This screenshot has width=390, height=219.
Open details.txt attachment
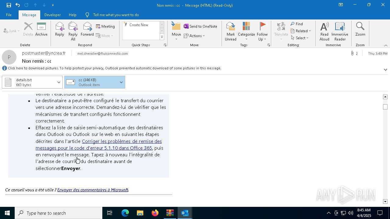[x=29, y=82]
